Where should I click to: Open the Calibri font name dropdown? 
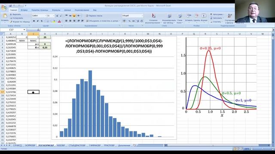coord(46,16)
